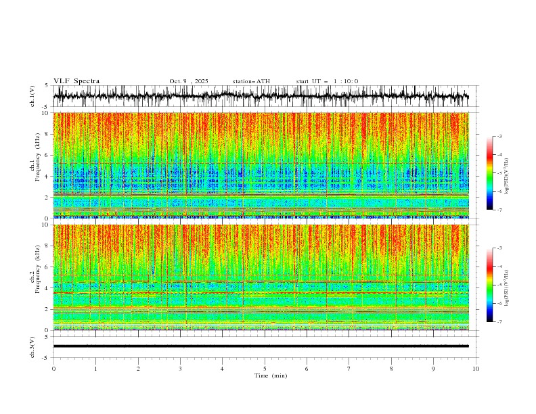Click the time axis tick label "6"
The height and width of the screenshot is (414, 536).
coord(307,369)
